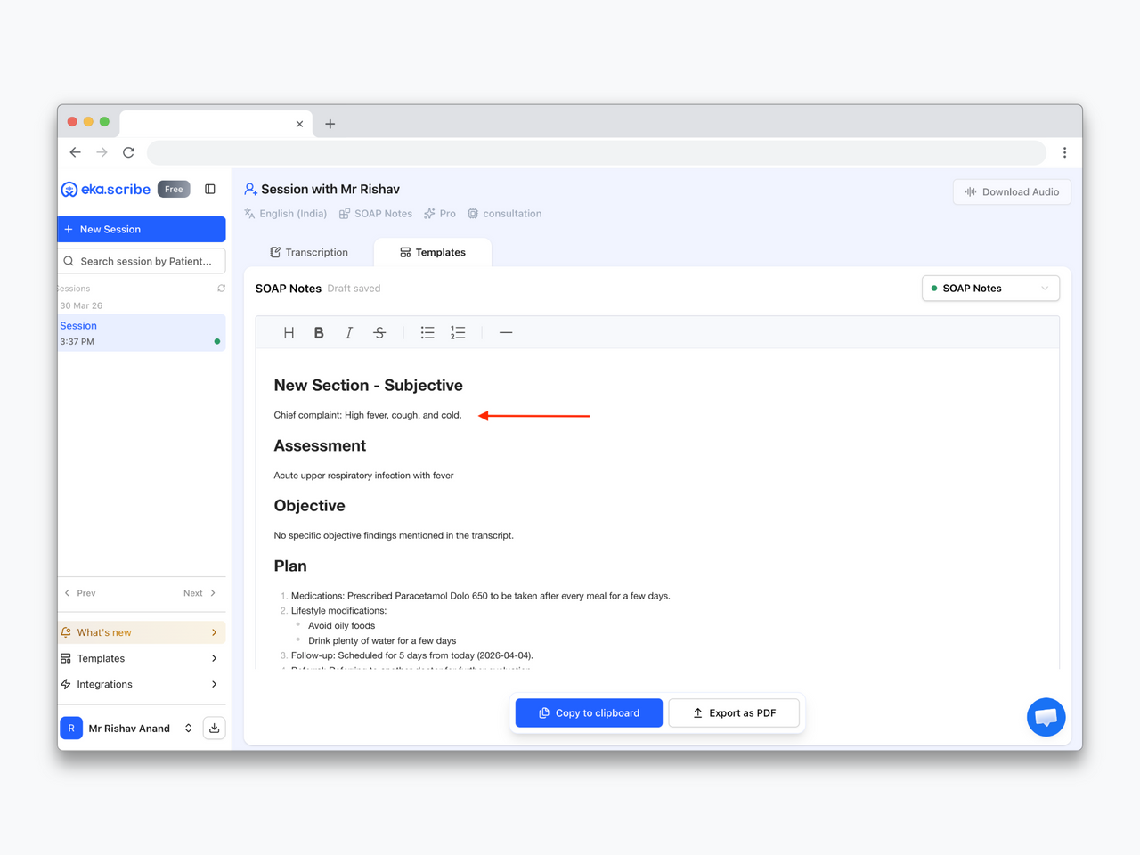Screen dimensions: 1140x855
Task: Insert a bulleted list
Action: tap(427, 333)
